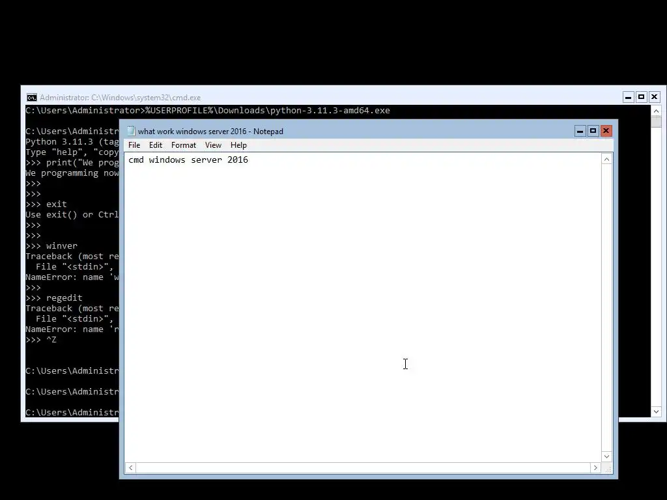Maximize the Notepad window
667x500 pixels.
coord(593,131)
